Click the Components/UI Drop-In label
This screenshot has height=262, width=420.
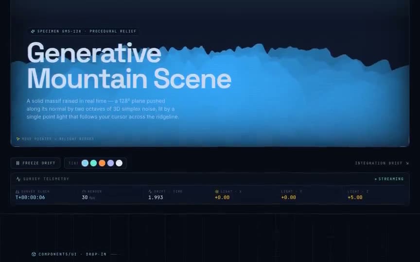tap(72, 254)
